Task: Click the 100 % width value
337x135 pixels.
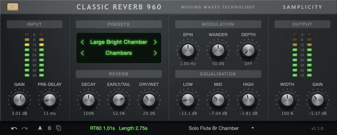Action: coord(287,113)
